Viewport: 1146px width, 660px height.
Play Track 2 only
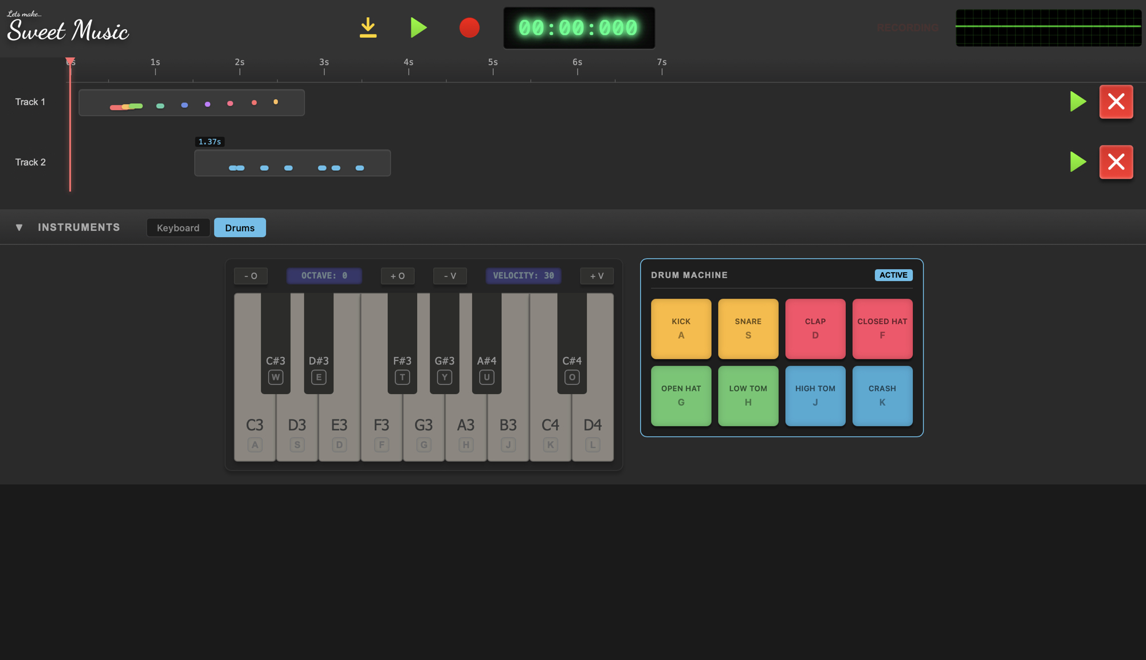coord(1078,162)
